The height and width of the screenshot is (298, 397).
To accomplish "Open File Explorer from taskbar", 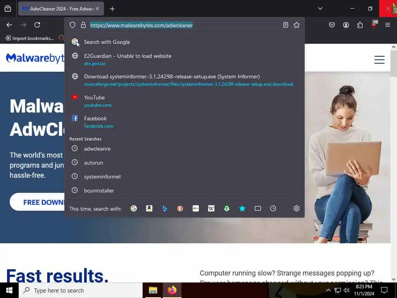I will pos(153,290).
